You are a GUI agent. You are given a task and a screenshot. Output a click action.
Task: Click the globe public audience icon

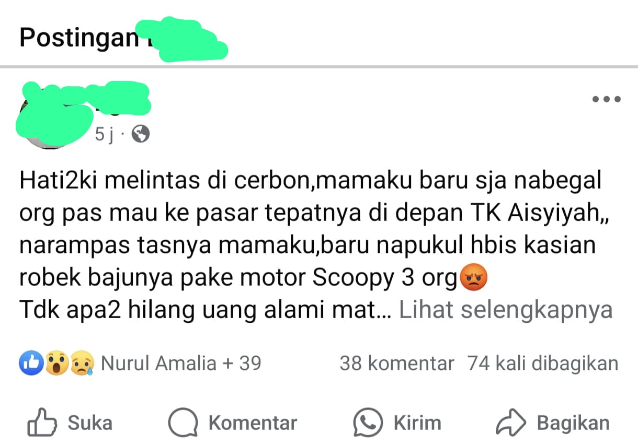140,134
